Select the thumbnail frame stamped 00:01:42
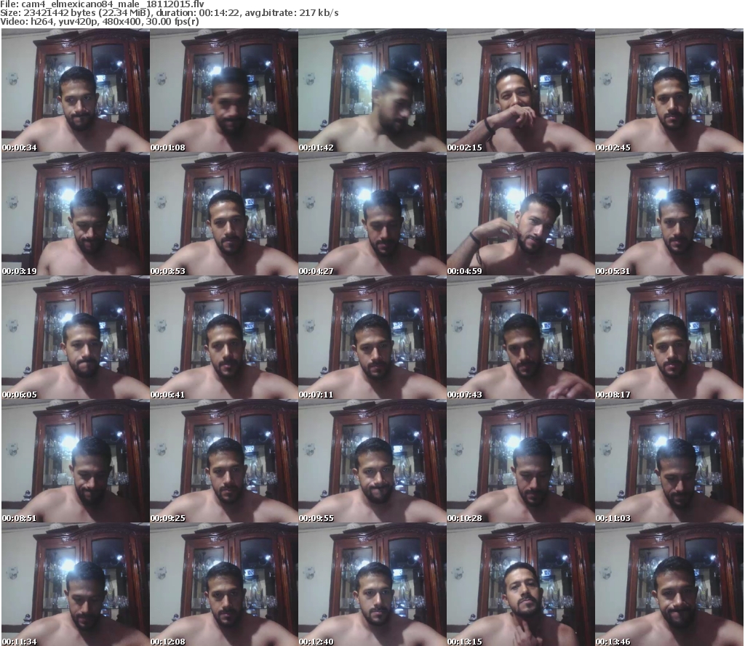 372,90
